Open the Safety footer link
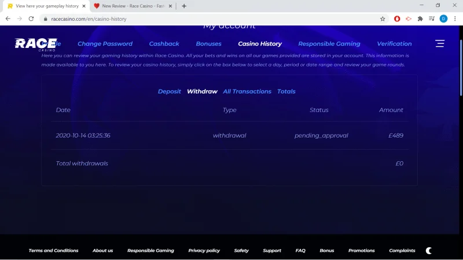 point(241,251)
